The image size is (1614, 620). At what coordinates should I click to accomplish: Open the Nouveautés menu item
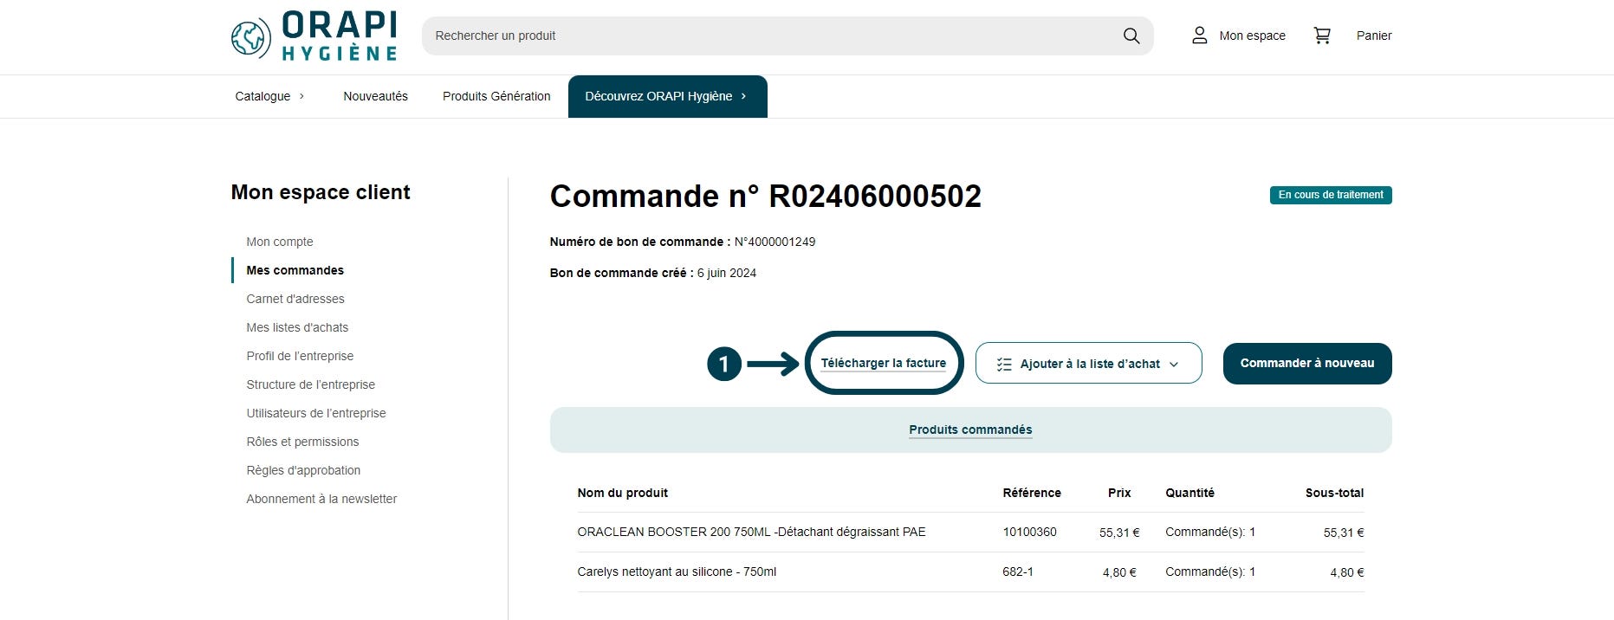click(x=375, y=96)
